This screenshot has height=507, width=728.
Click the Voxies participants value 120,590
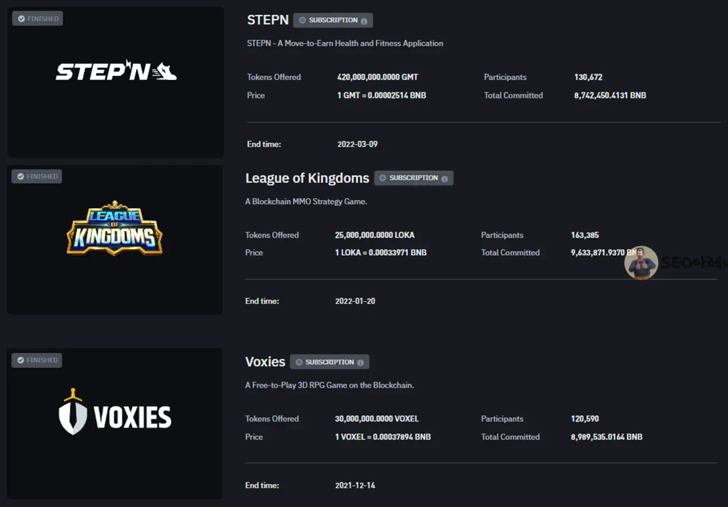[x=585, y=419]
